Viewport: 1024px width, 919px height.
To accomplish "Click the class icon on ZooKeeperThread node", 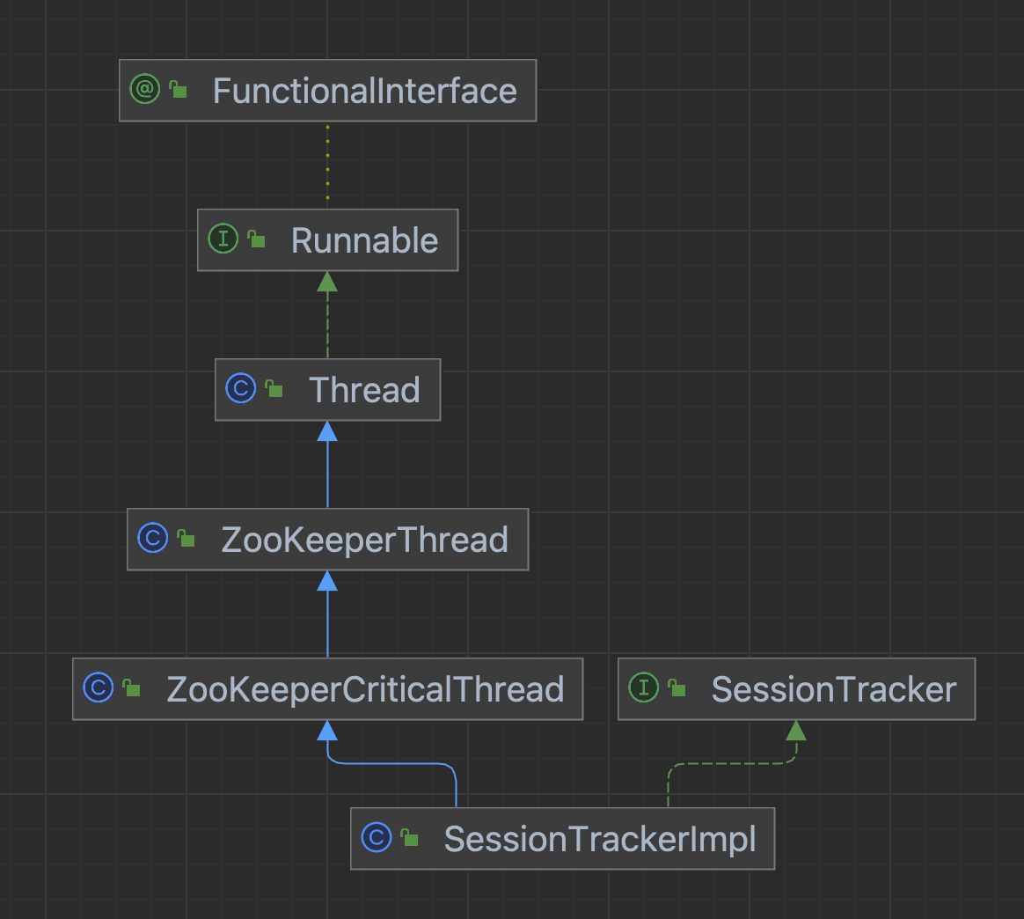I will [x=152, y=539].
